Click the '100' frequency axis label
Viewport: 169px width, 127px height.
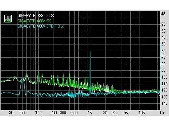tap(38, 113)
